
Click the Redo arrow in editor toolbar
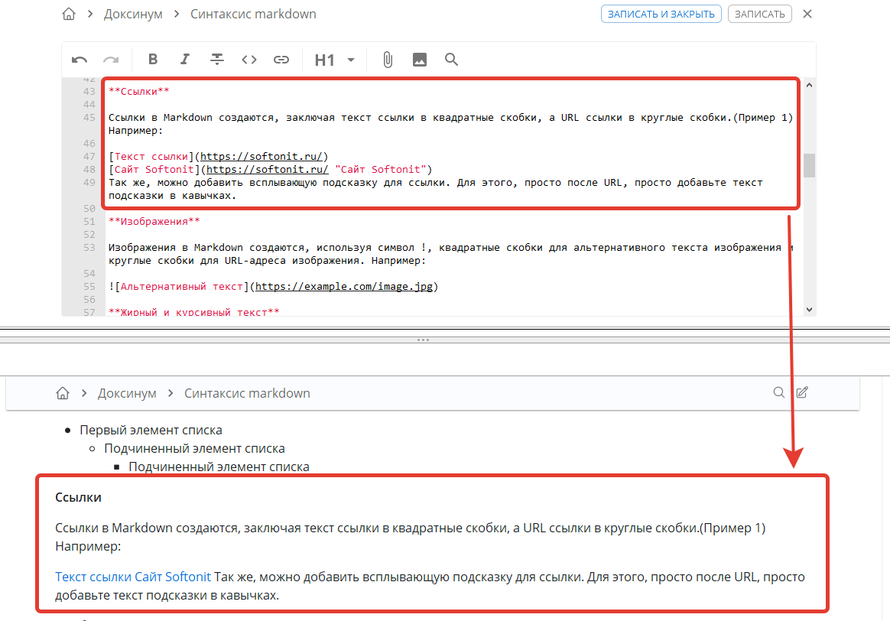tap(111, 60)
